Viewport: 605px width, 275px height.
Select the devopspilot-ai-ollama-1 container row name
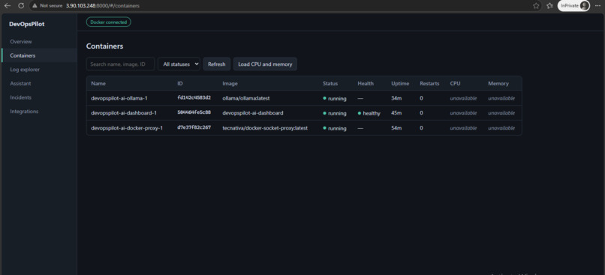(119, 98)
